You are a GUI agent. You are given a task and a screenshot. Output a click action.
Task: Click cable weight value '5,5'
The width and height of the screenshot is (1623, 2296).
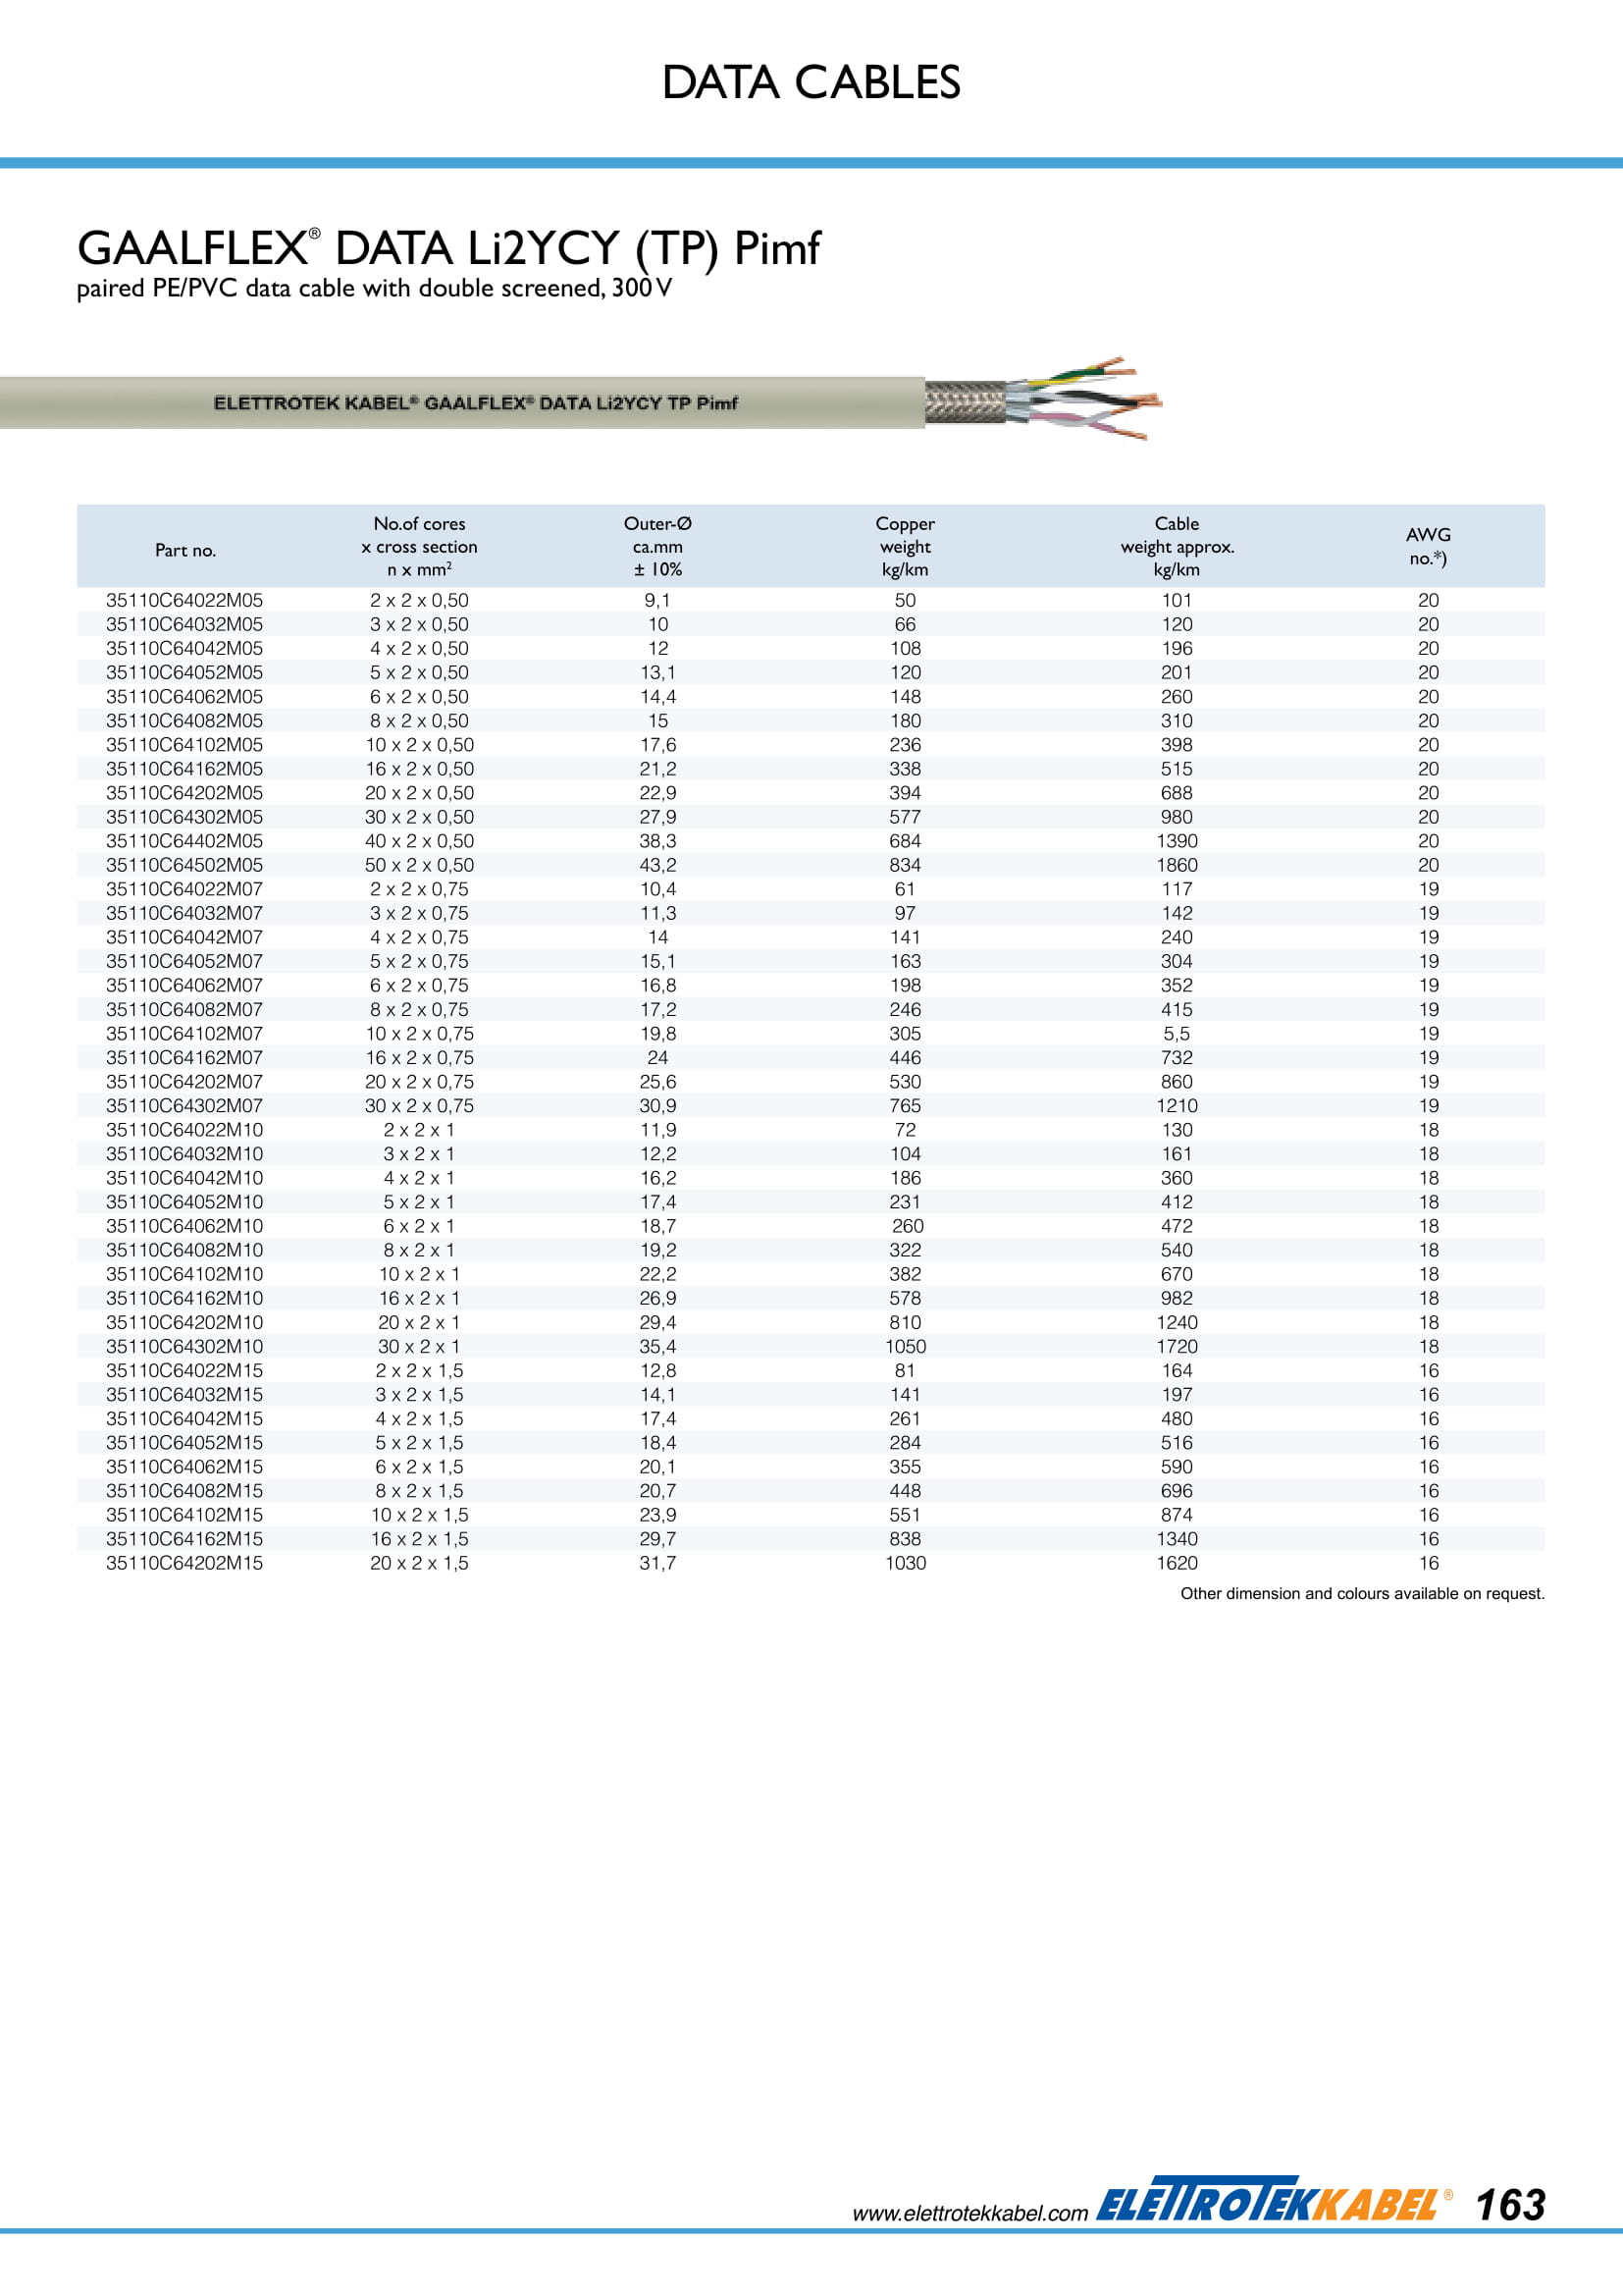click(1178, 1034)
